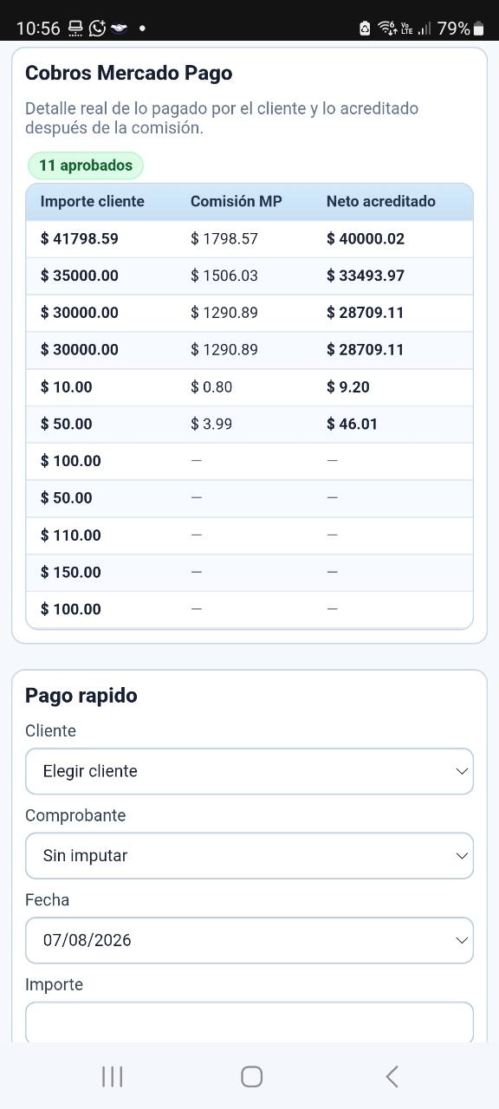The height and width of the screenshot is (1109, 499).
Task: Tap the Android home navigation icon
Action: [251, 1076]
